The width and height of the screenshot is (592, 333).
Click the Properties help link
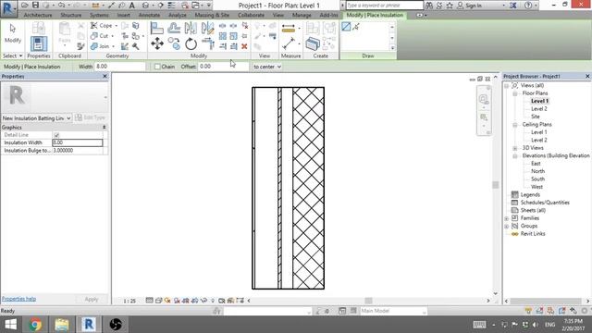coord(18,299)
